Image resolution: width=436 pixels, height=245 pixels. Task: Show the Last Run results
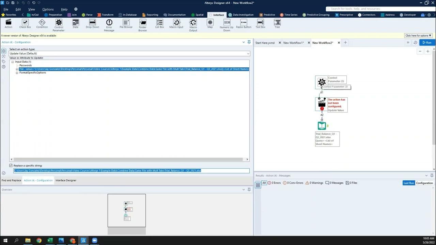(x=409, y=183)
